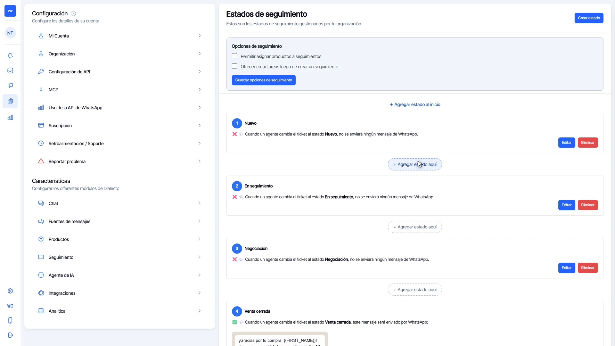Click the clipboard follow-ups sidebar icon

tap(10, 101)
